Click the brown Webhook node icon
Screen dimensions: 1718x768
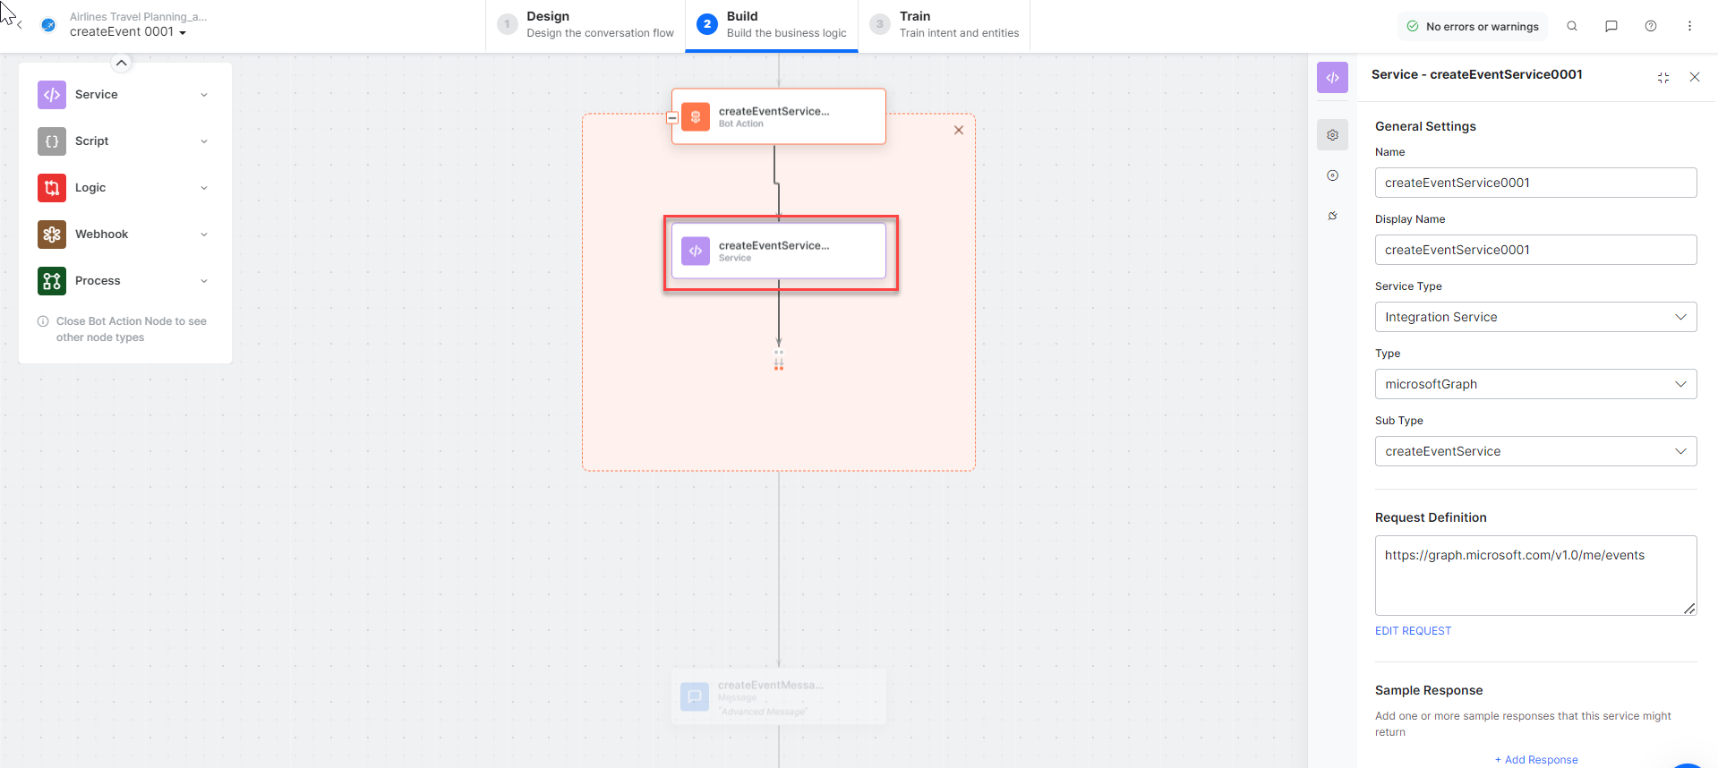coord(52,235)
